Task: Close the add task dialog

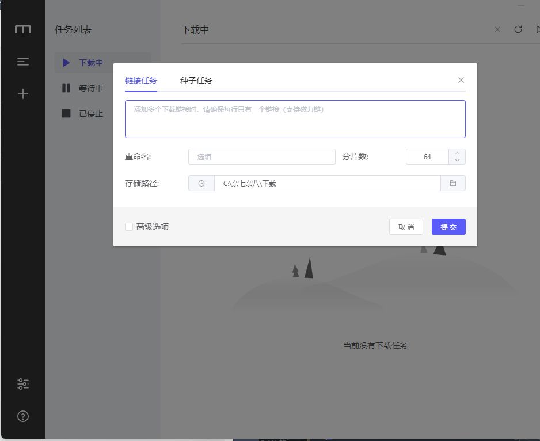Action: pos(461,80)
